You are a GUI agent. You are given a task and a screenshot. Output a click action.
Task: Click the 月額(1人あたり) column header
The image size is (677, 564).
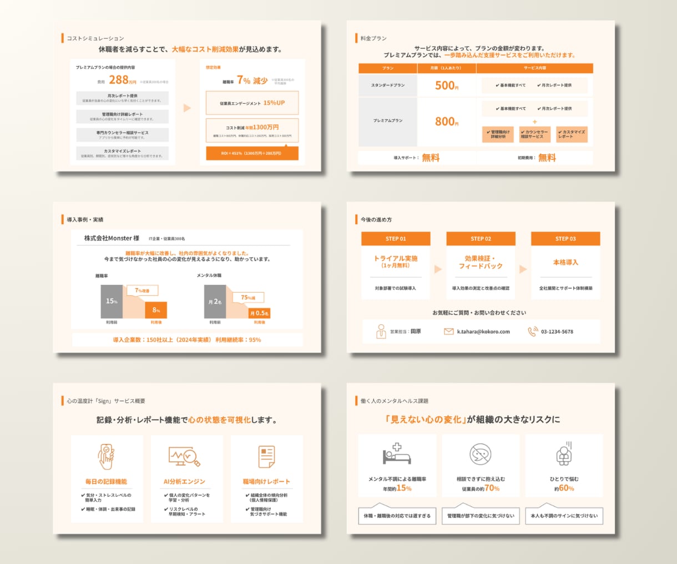tap(446, 68)
